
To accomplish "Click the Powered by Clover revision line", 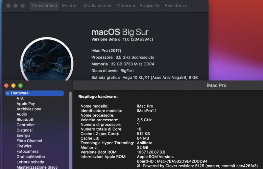I will coord(197,166).
